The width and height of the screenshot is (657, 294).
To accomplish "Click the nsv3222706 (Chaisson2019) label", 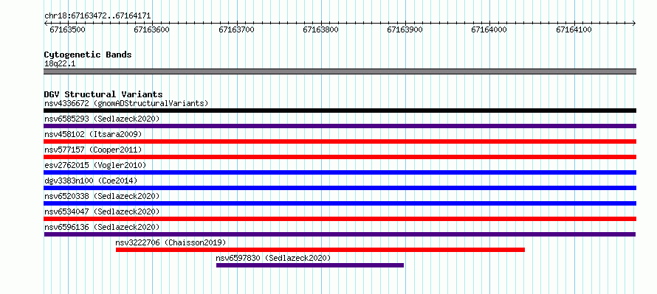I will 171,242.
